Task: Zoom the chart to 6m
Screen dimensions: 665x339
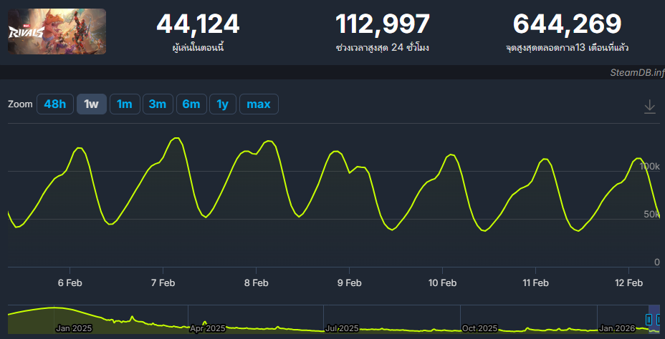Action: pyautogui.click(x=191, y=104)
